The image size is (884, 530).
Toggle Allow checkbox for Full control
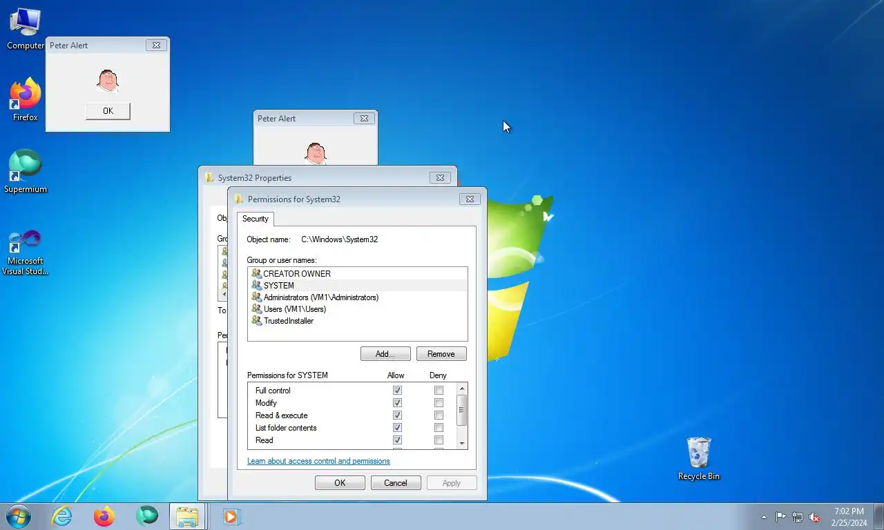[x=397, y=391]
